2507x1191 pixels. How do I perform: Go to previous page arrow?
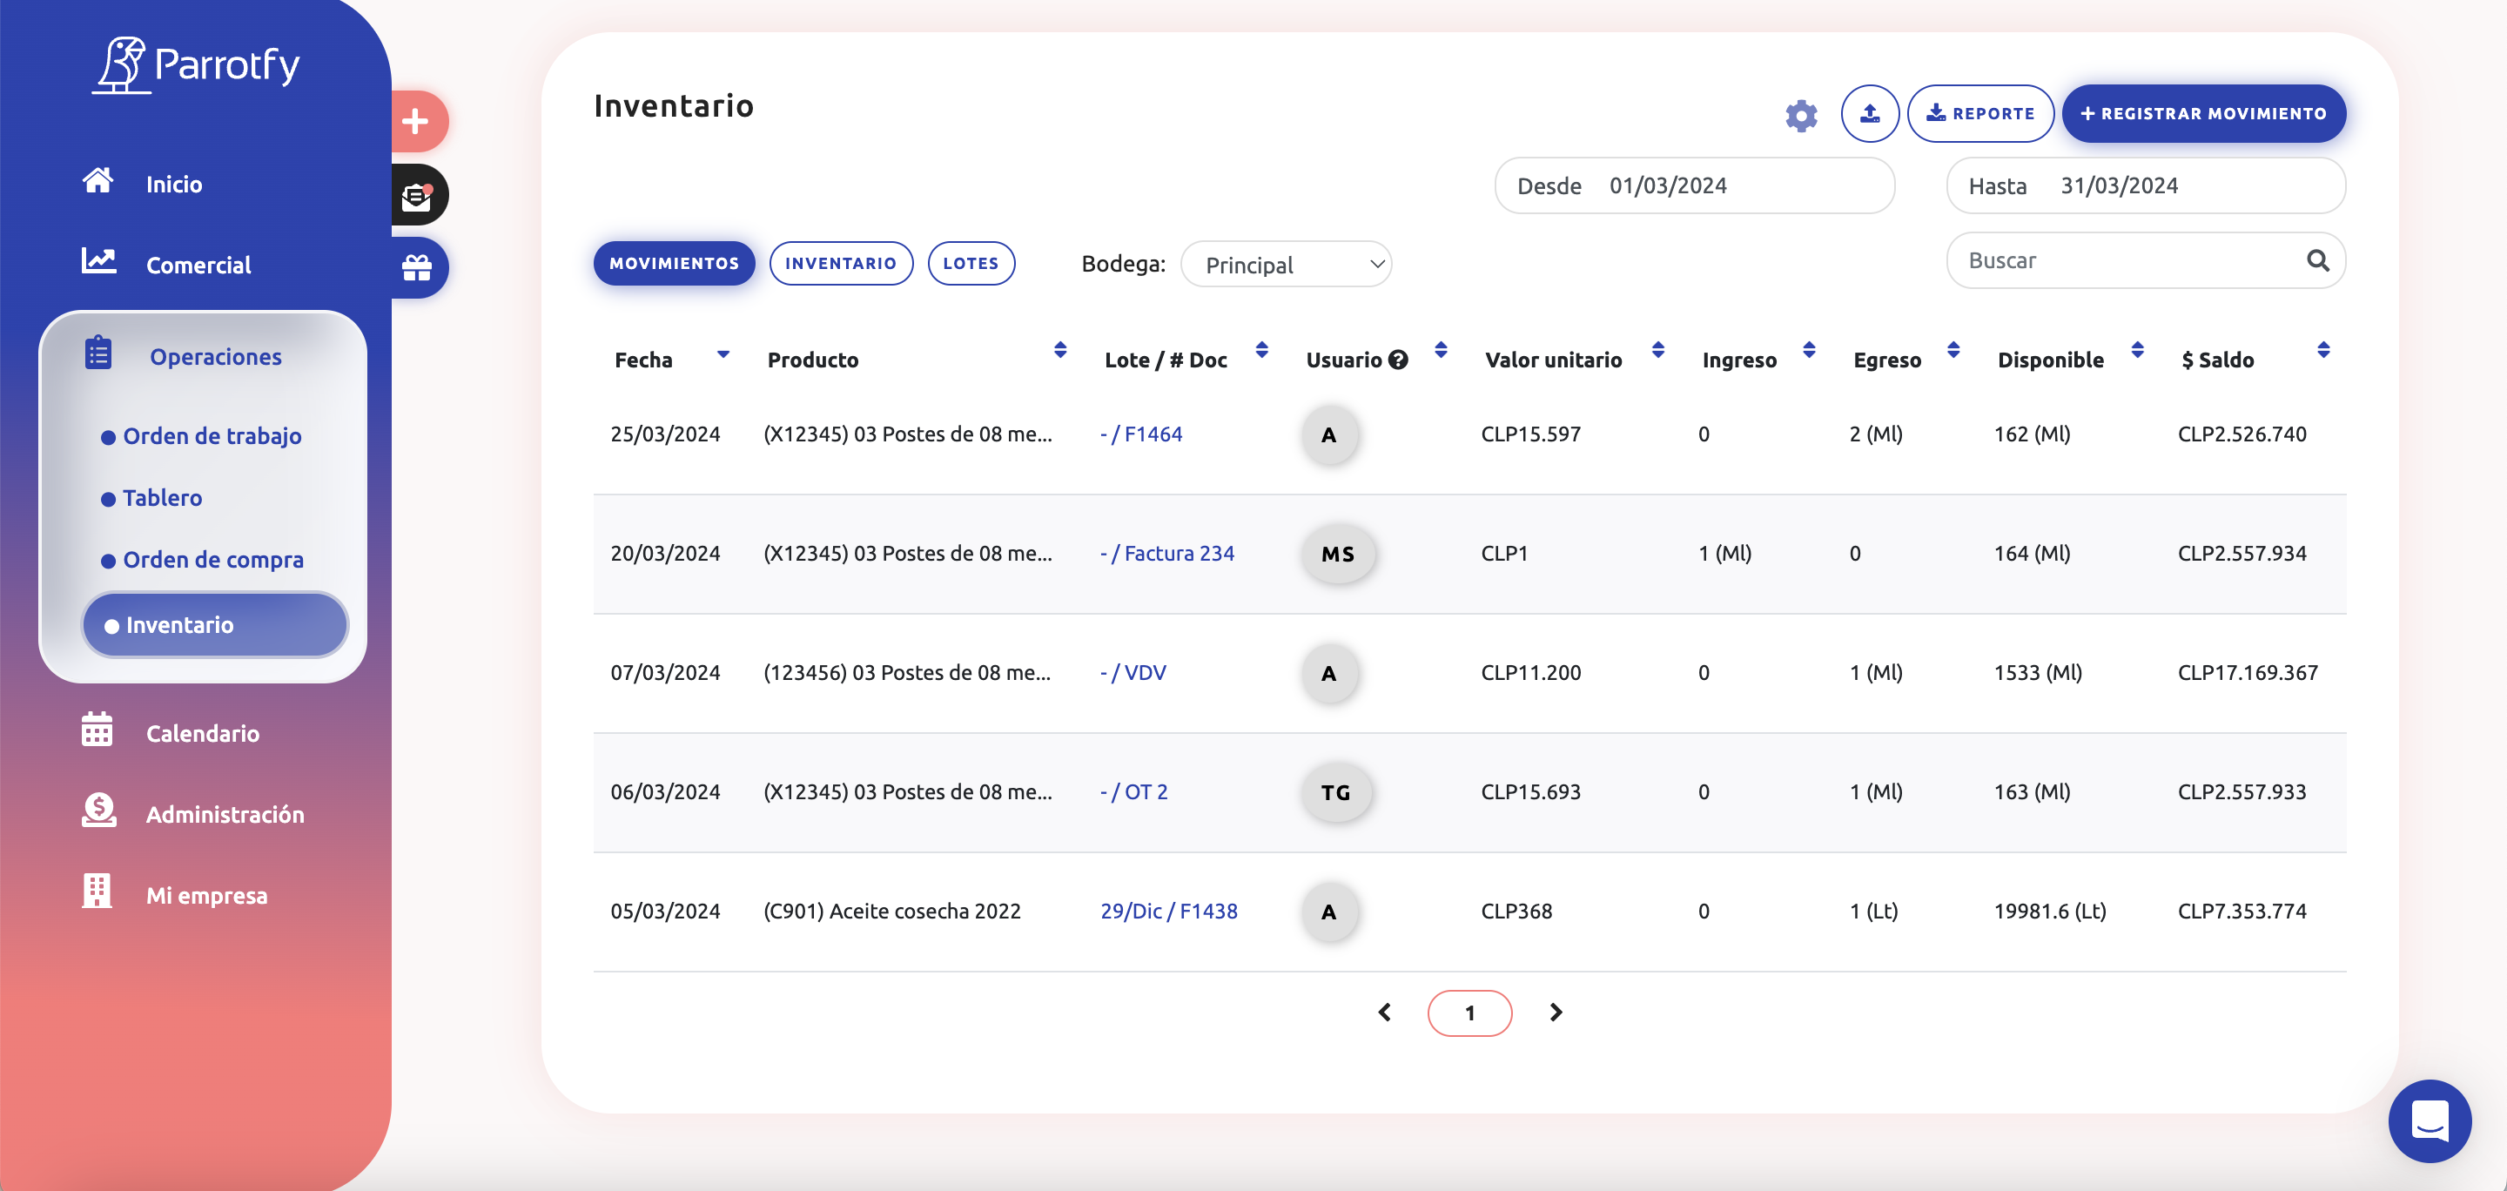(1384, 1013)
